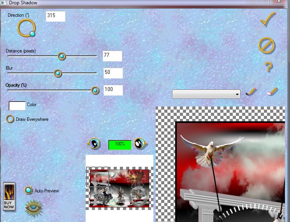The height and width of the screenshot is (222, 290).
Task: Click the save preset pencil icon
Action: (x=251, y=92)
